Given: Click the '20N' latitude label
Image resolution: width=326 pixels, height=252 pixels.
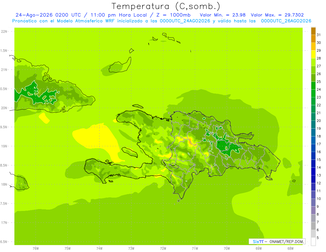Looking at the screenshot, I should pyautogui.click(x=4, y=108).
